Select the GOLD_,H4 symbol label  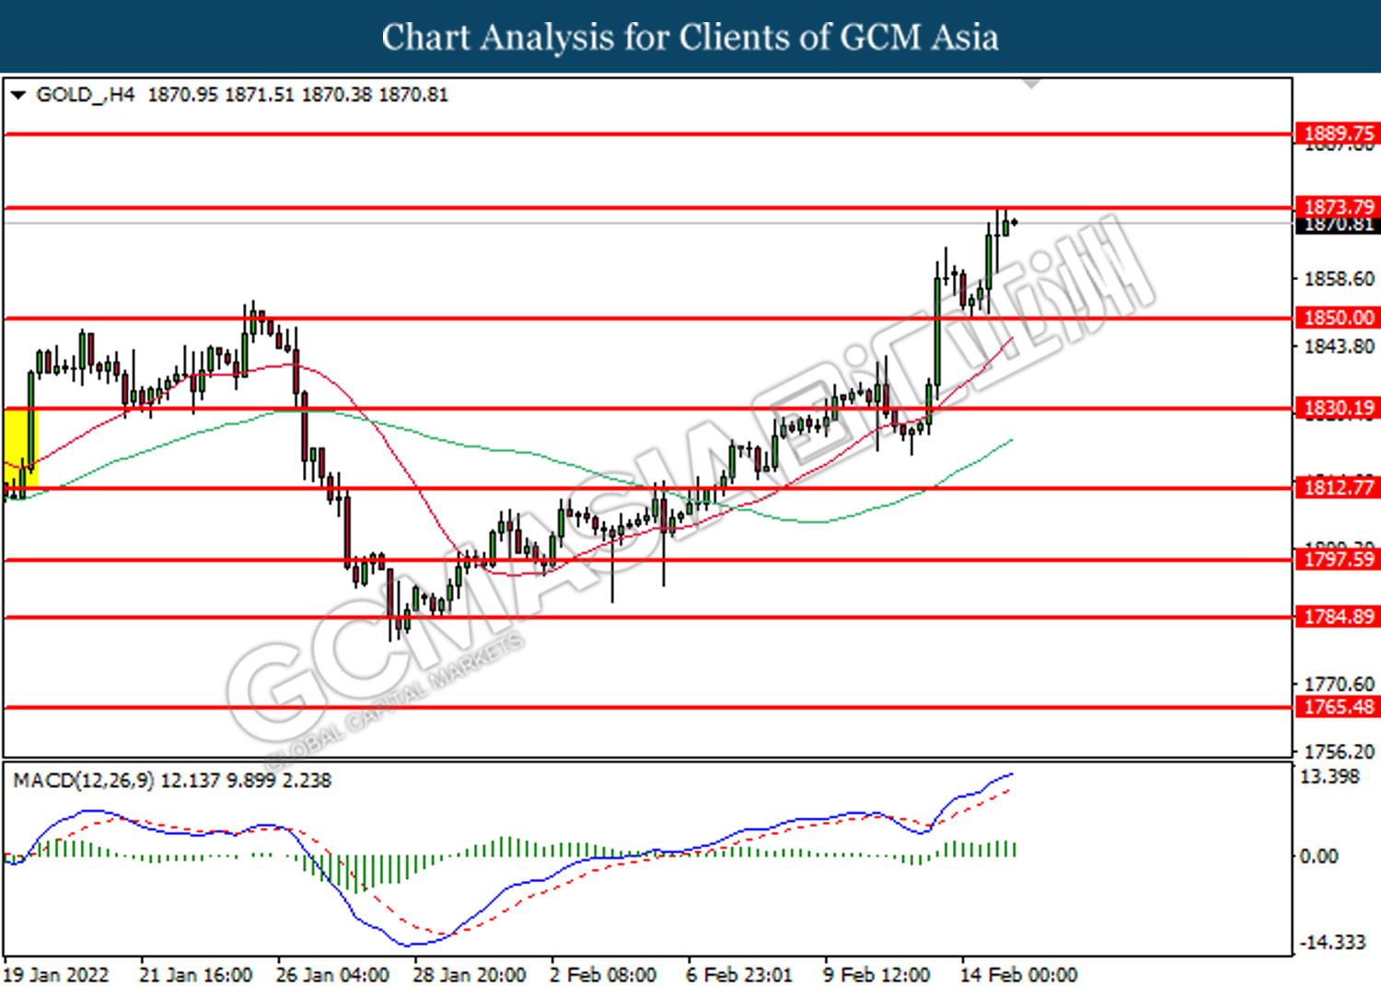[x=86, y=95]
